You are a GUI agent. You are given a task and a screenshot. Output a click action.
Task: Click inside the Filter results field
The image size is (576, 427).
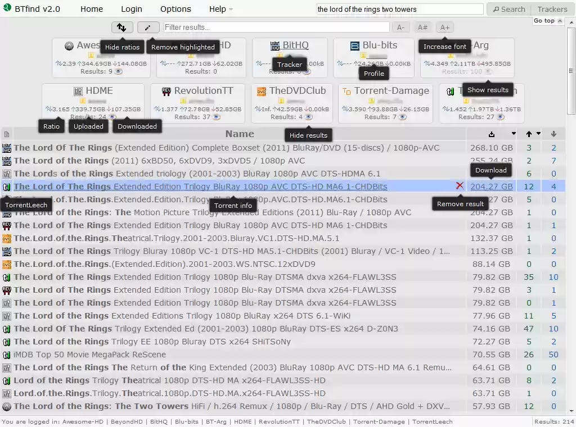[276, 27]
